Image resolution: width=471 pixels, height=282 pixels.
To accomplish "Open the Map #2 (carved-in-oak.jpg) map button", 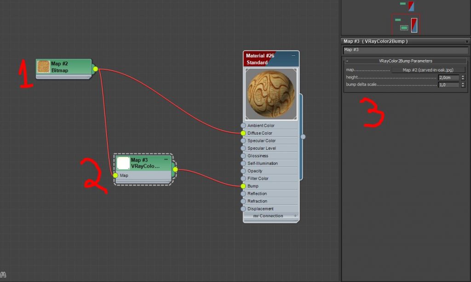I will point(428,70).
